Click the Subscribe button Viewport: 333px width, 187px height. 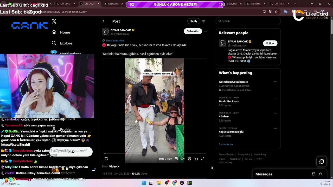pos(193,31)
